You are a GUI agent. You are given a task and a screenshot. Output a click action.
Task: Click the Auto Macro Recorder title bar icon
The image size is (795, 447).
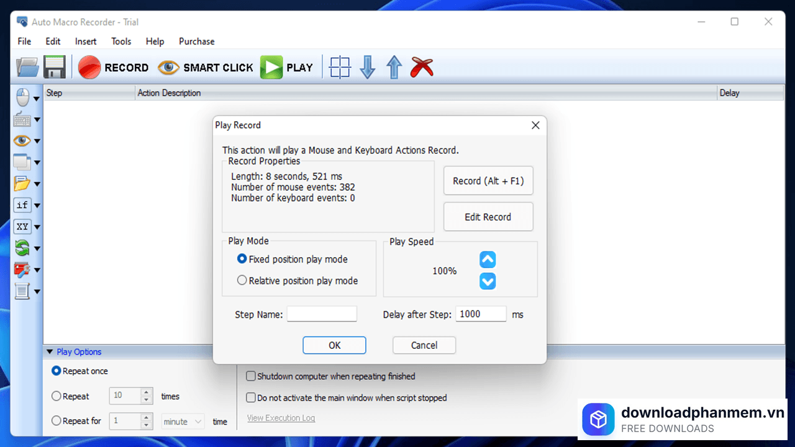22,22
